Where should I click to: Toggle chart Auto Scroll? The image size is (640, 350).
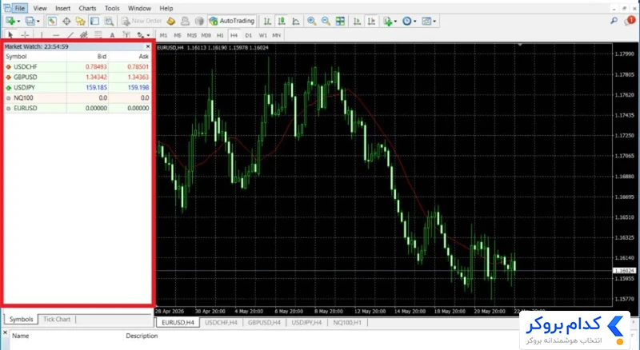point(357,22)
